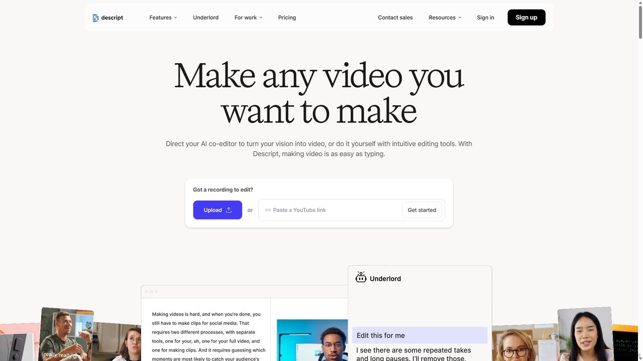Click the 'I see there are some repeated takes' reply
This screenshot has width=643, height=361.
pyautogui.click(x=413, y=354)
